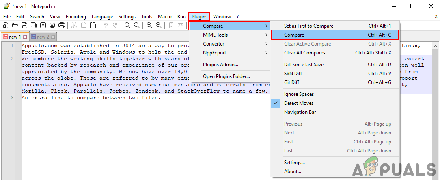Click the Open file folder icon
Image resolution: width=440 pixels, height=180 pixels.
point(15,26)
